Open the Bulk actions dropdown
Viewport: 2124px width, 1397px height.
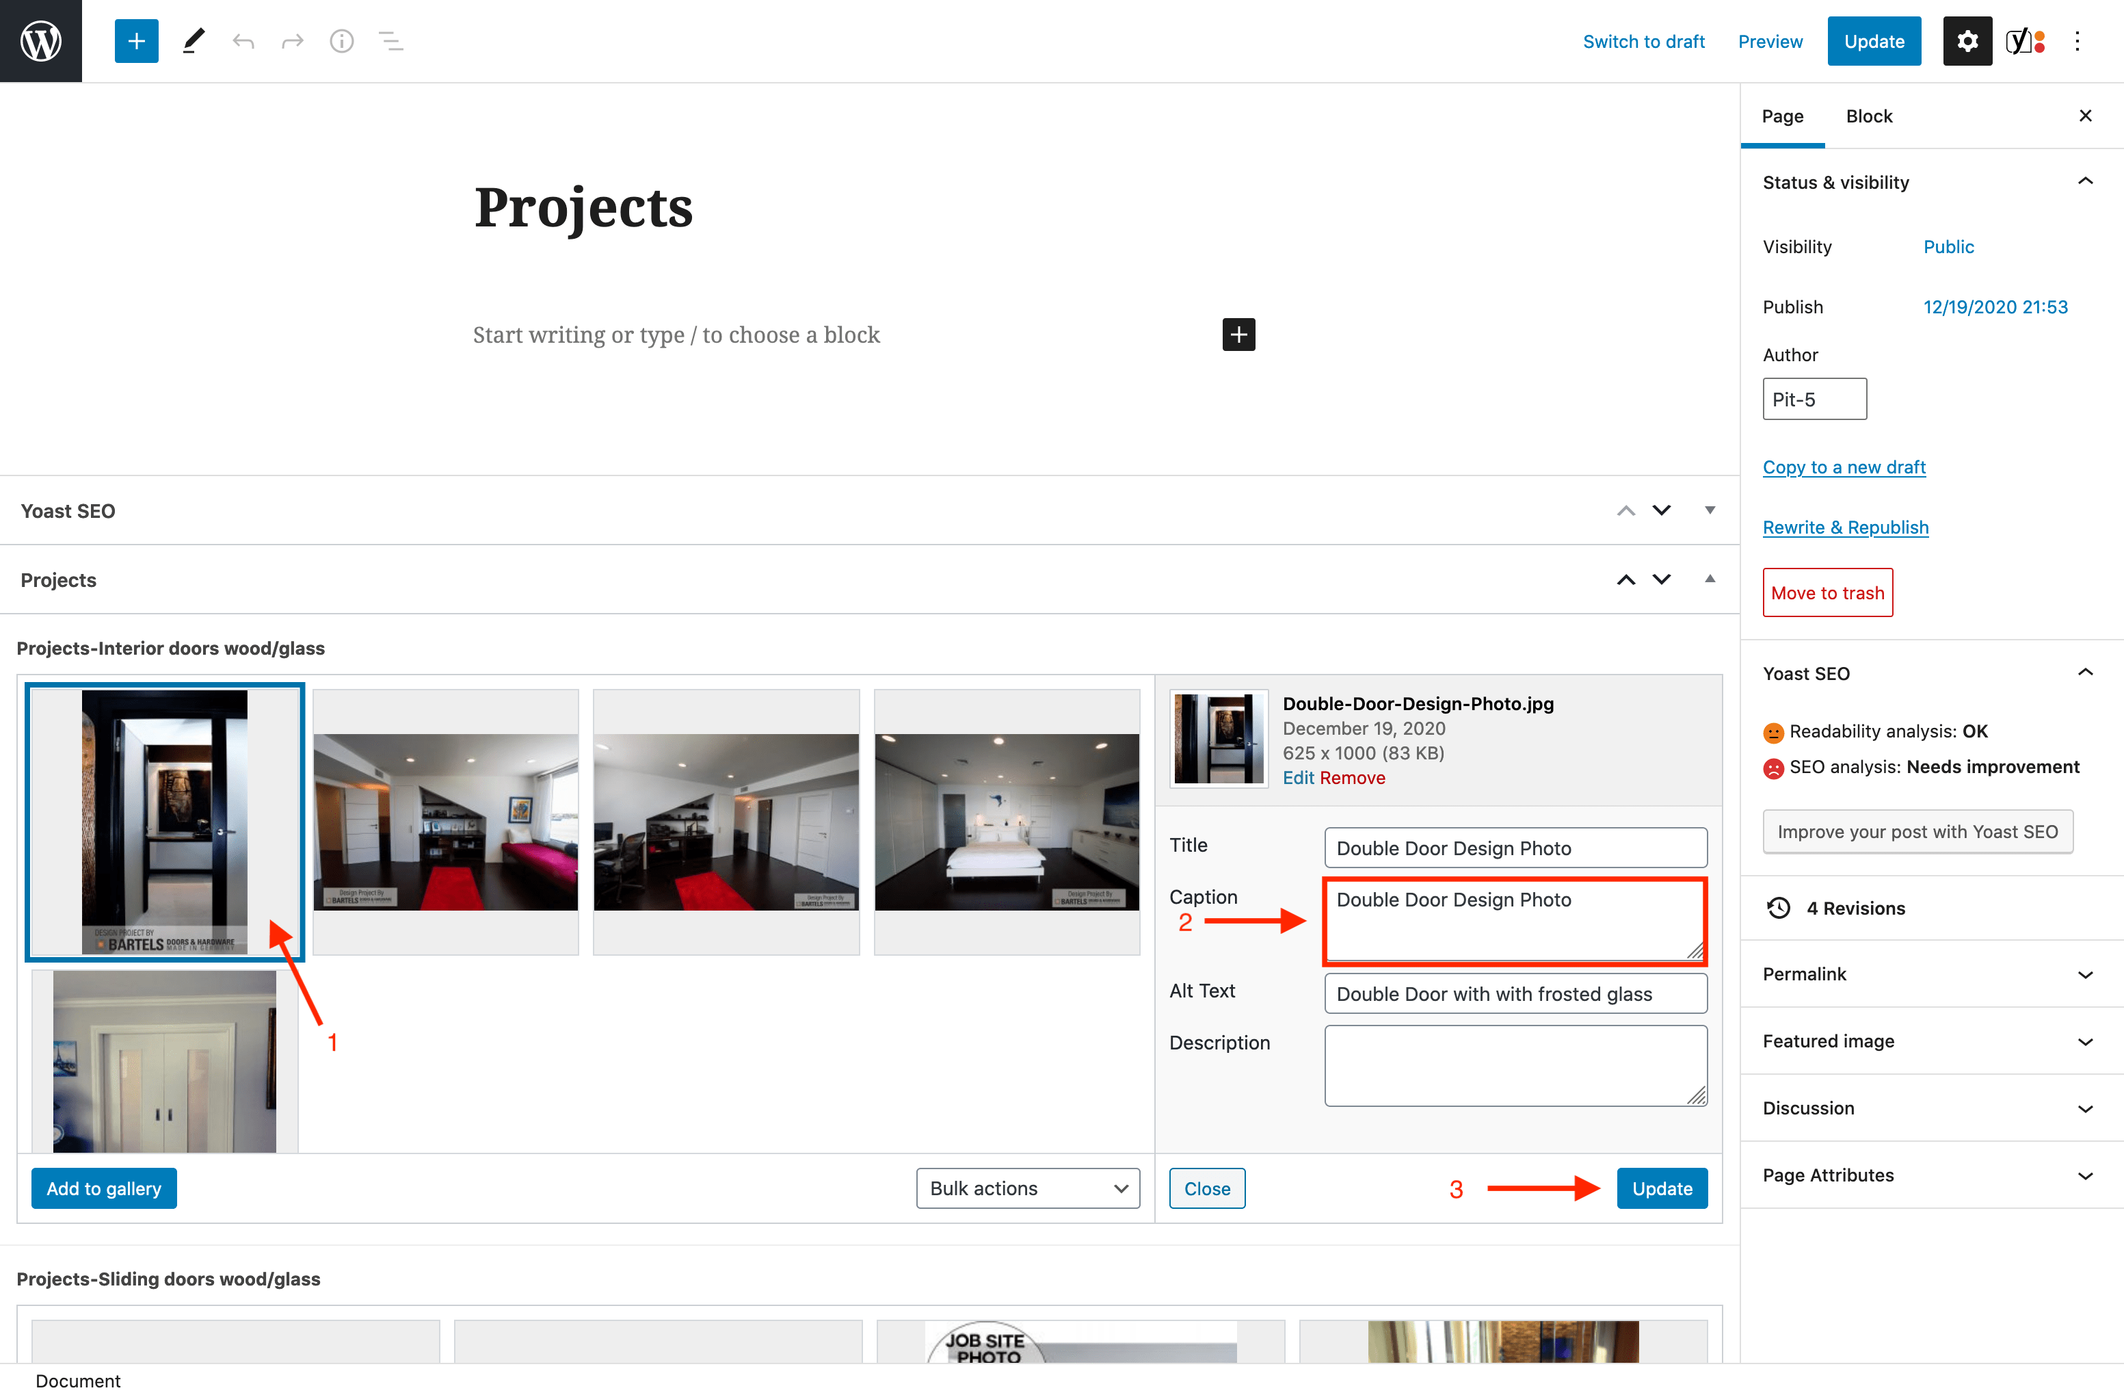(x=1027, y=1188)
